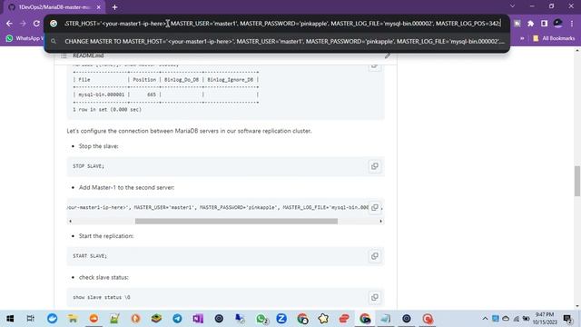
Task: Copy the master status table block
Action: tap(375, 66)
